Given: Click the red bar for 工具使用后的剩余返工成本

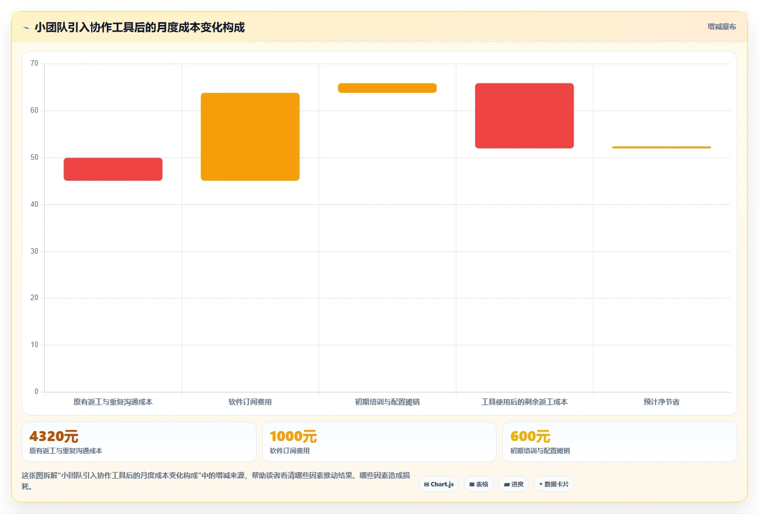Looking at the screenshot, I should [x=524, y=116].
